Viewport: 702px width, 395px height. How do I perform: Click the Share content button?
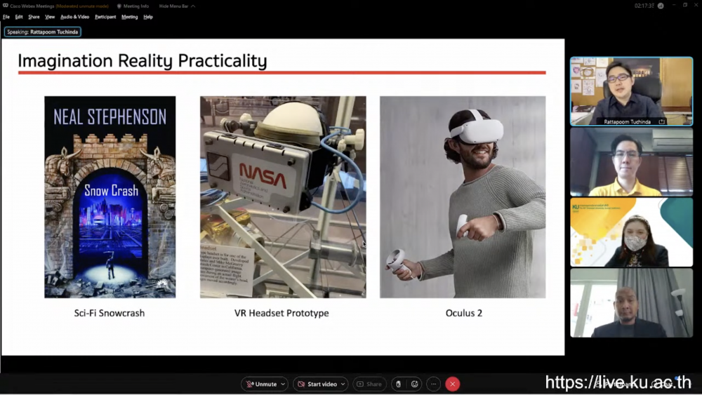click(369, 384)
